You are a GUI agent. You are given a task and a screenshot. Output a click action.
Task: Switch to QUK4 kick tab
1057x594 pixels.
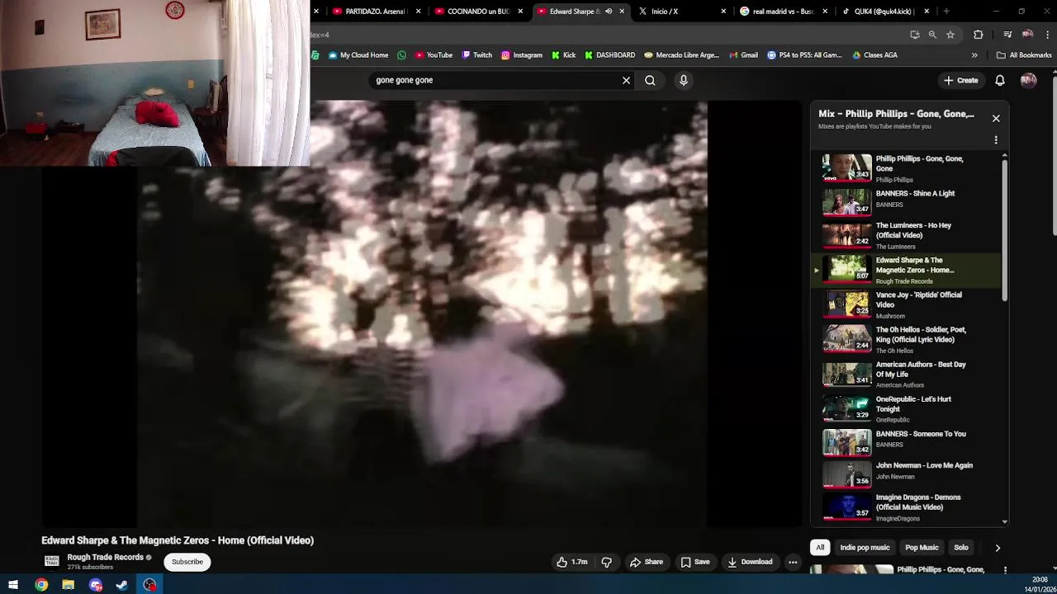[x=885, y=12]
